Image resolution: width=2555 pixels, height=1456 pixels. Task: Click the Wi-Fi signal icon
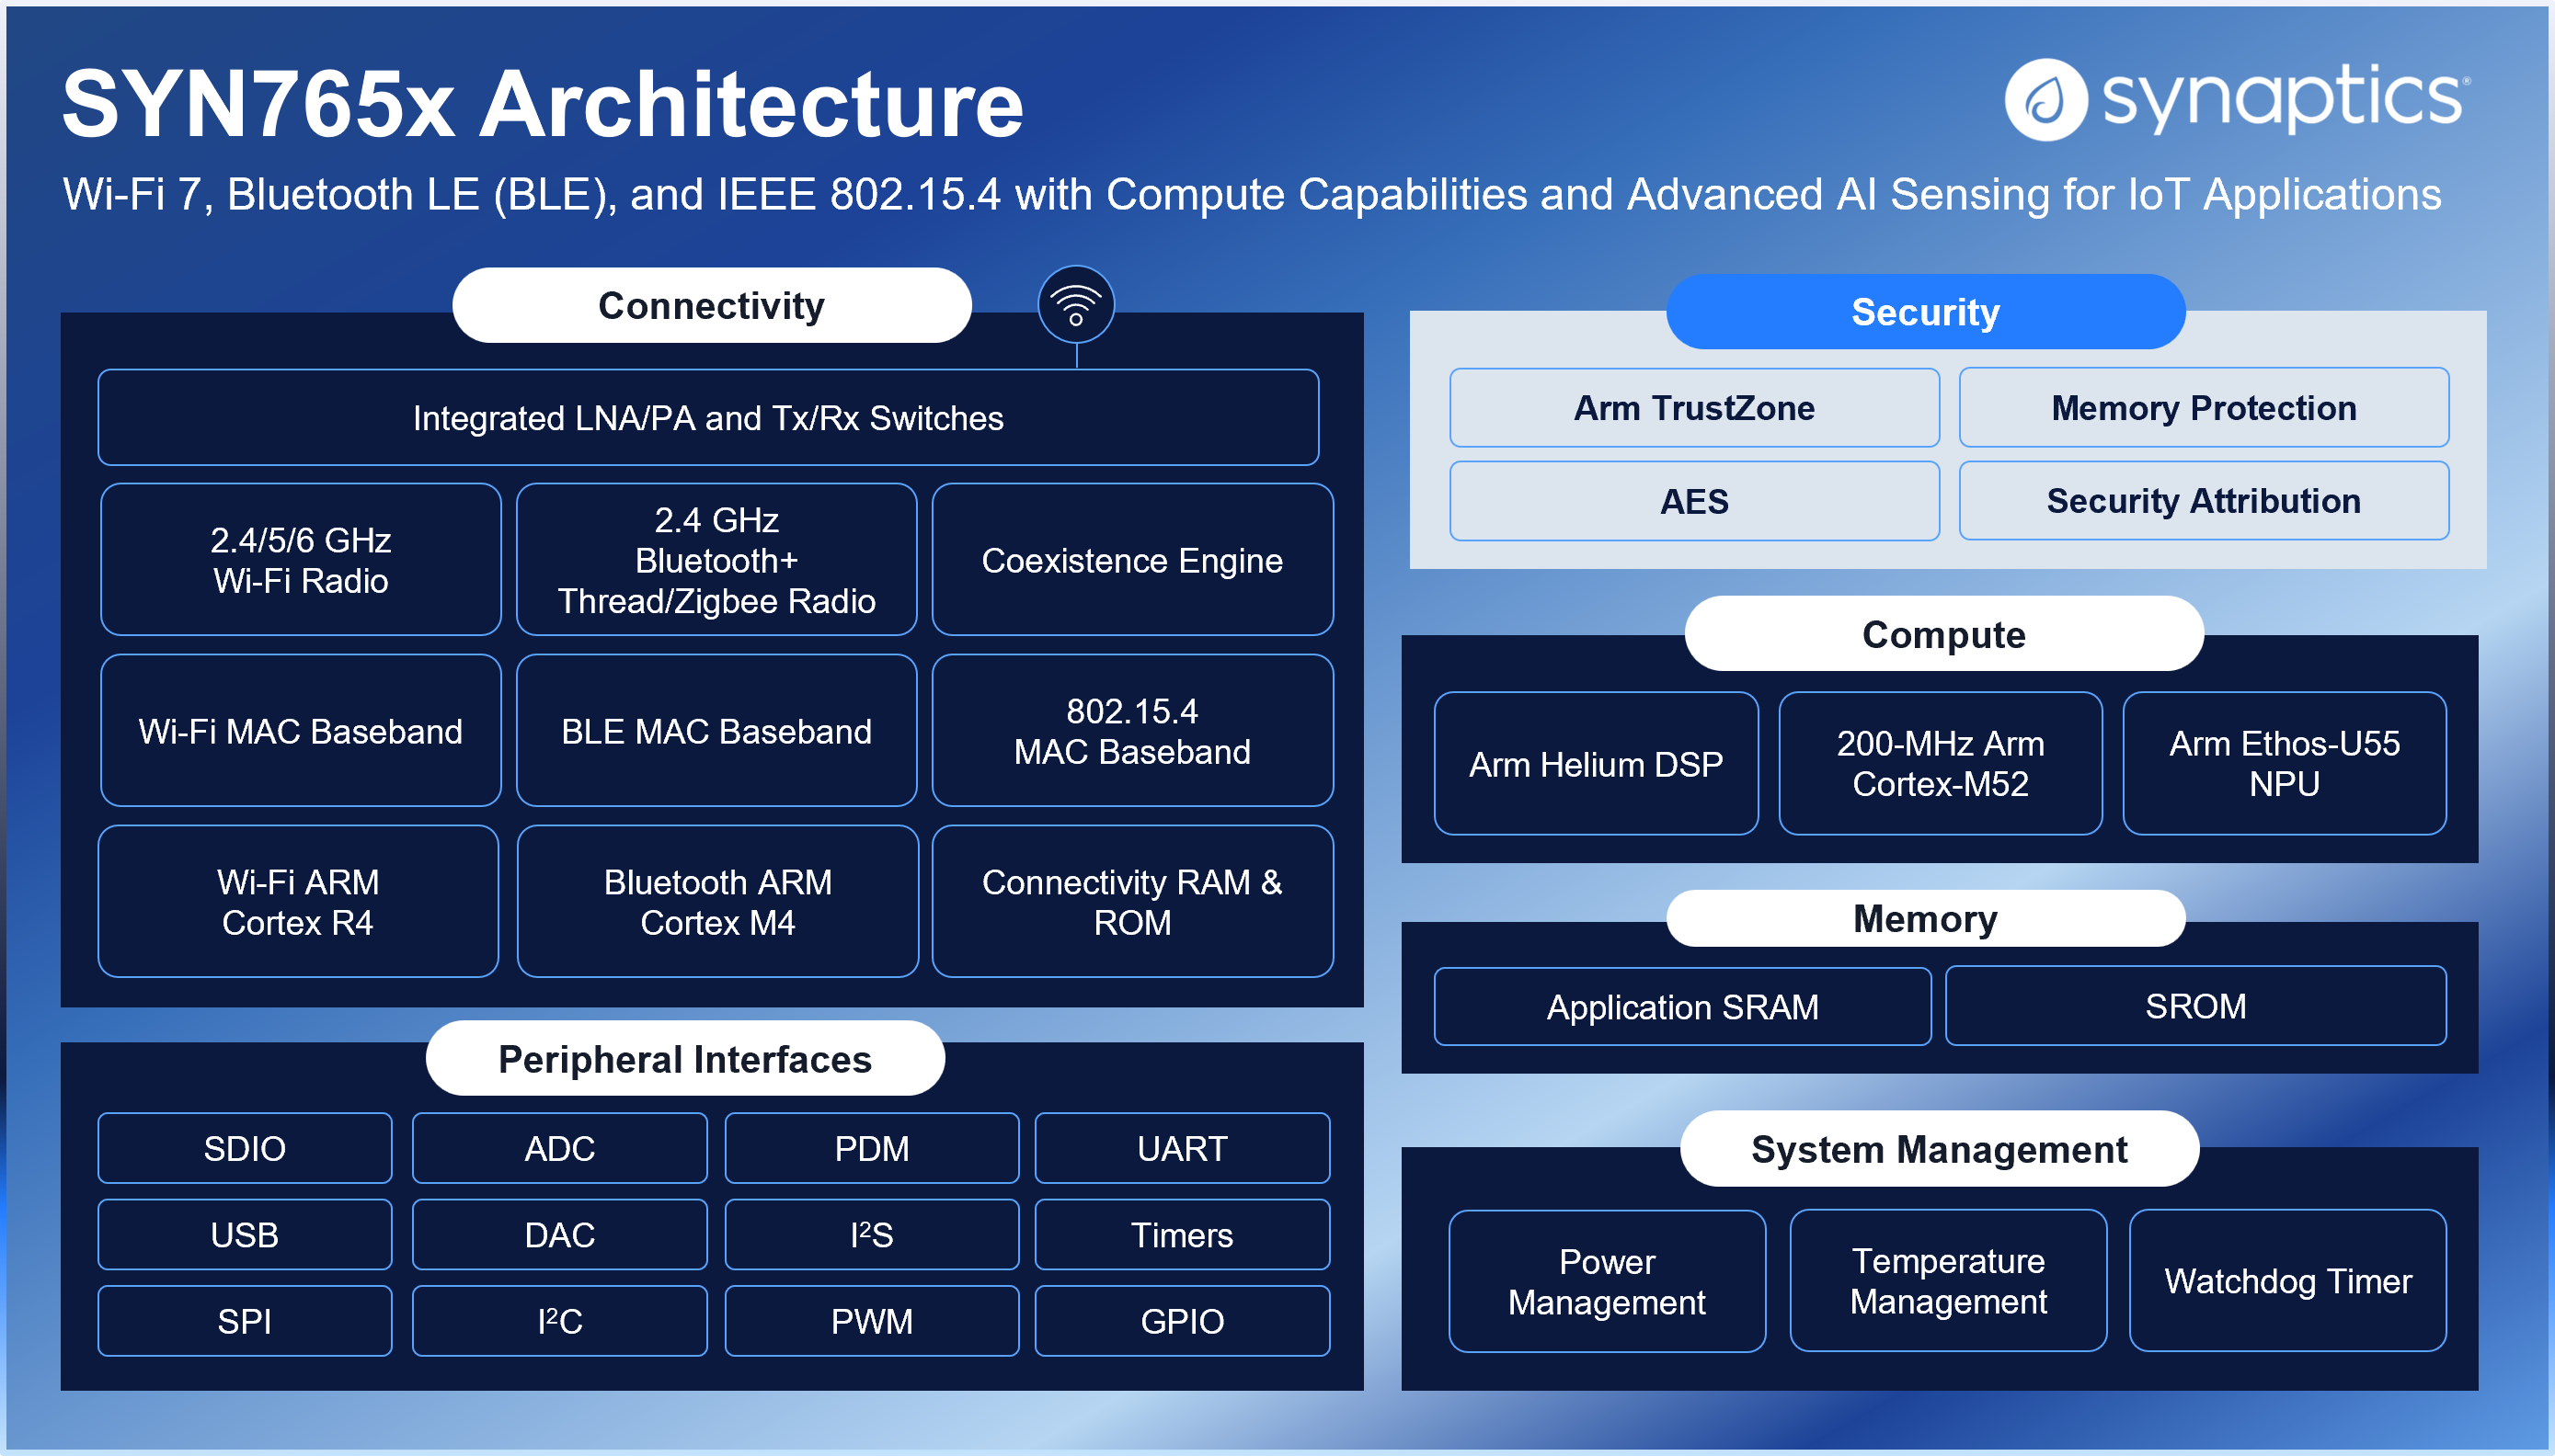(1075, 304)
